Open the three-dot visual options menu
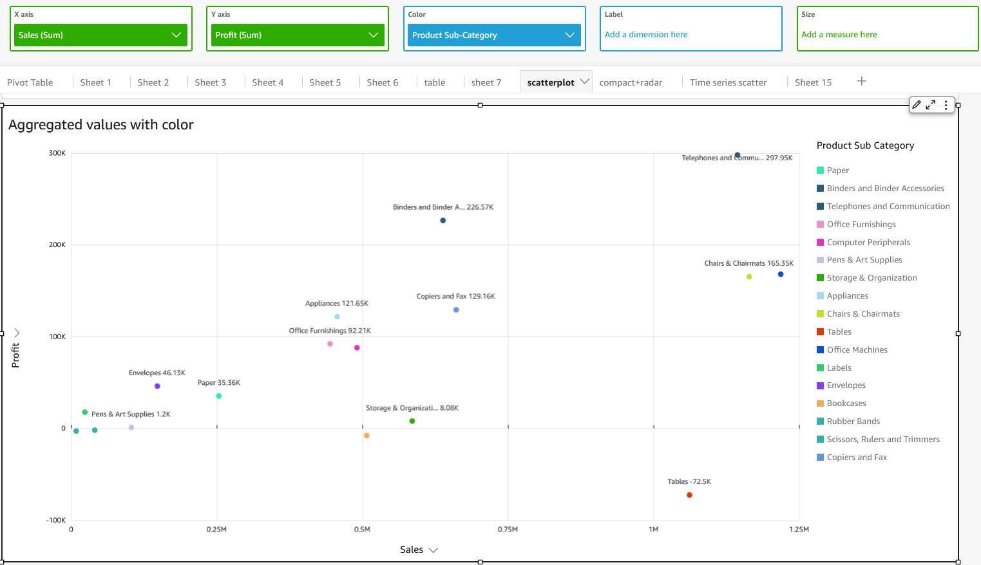 tap(946, 105)
